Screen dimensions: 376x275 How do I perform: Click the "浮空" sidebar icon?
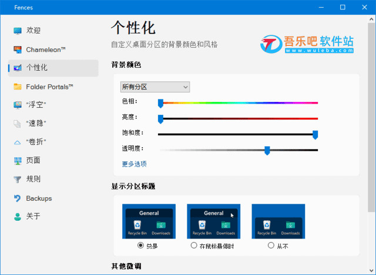(17, 105)
